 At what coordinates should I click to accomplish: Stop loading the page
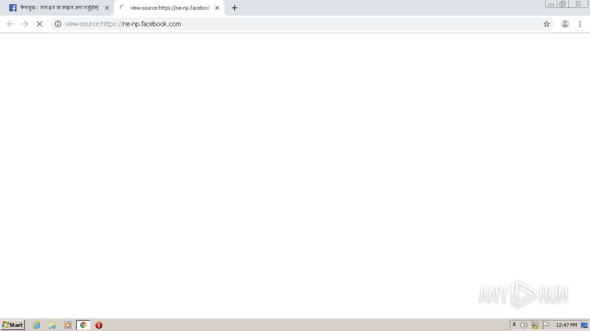40,24
